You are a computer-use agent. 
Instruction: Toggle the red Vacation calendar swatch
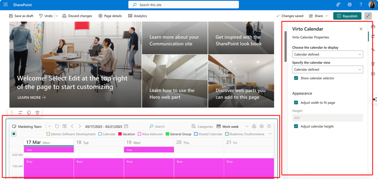coord(120,134)
